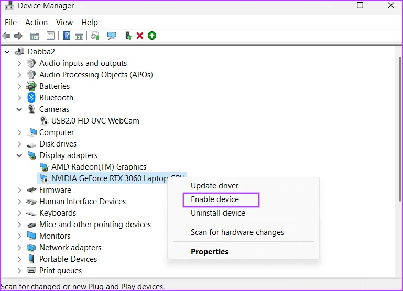Click the Forward arrow toolbar icon
The width and height of the screenshot is (403, 291).
click(x=18, y=36)
